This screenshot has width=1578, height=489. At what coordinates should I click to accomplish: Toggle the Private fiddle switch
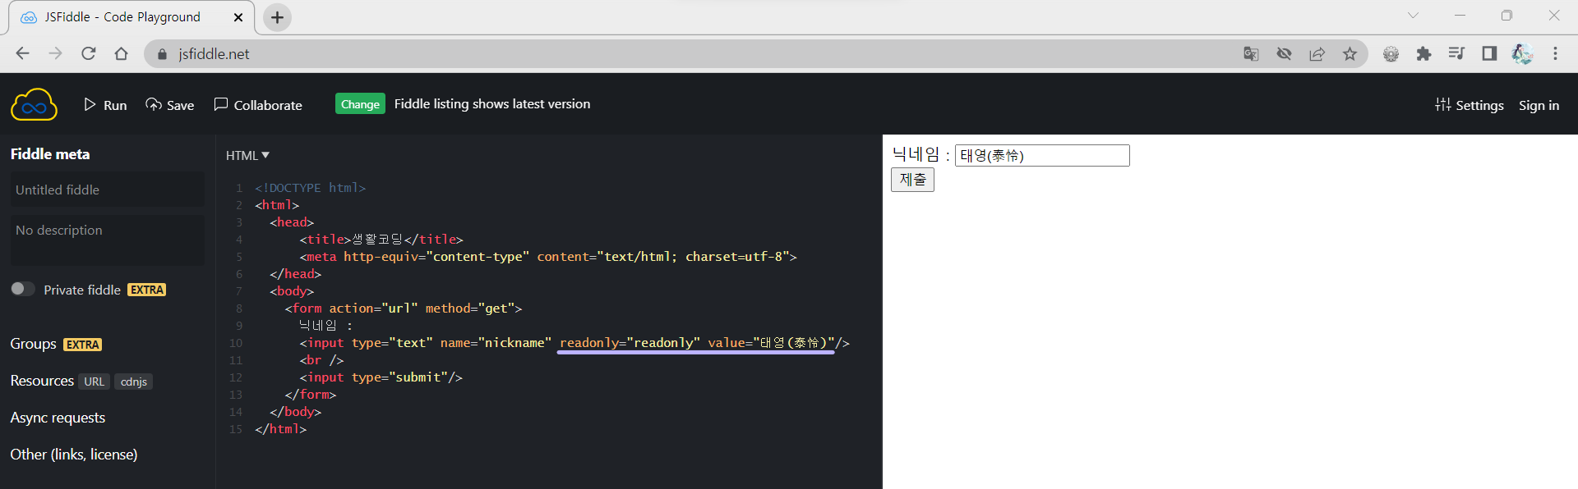click(22, 289)
